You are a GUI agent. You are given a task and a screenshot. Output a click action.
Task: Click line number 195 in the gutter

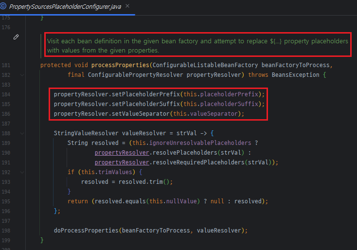pyautogui.click(x=6, y=202)
